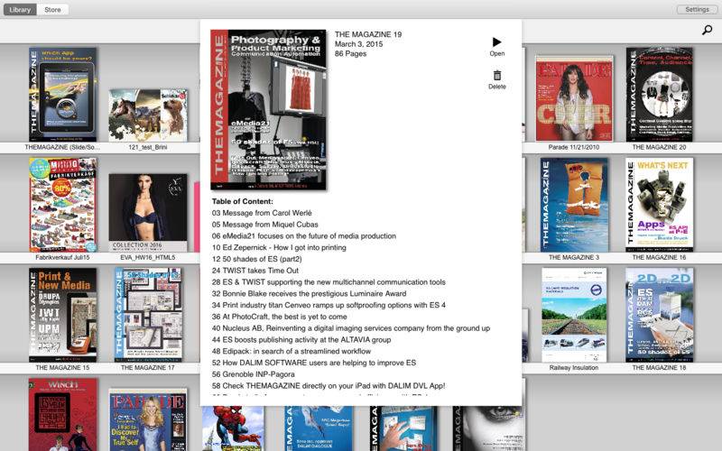This screenshot has height=451, width=722.
Task: Open THE MAGAZINE 18 cover
Action: (x=659, y=315)
